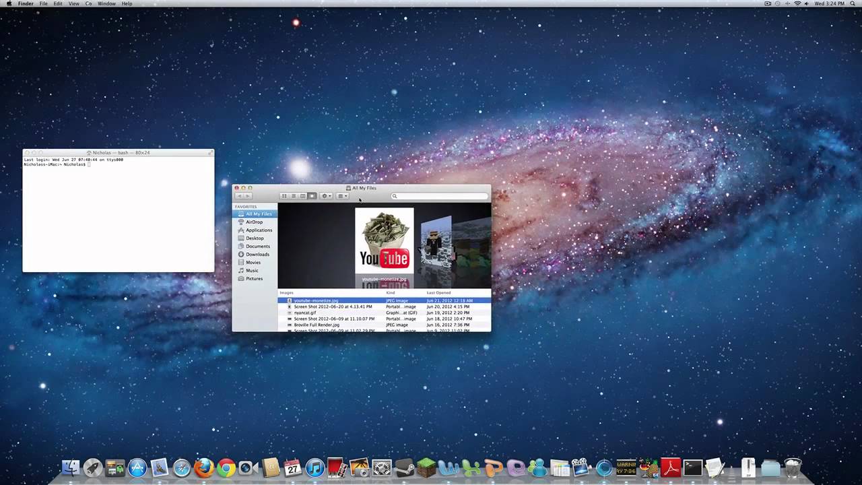Open the View menu
862x485 pixels.
pyautogui.click(x=74, y=3)
